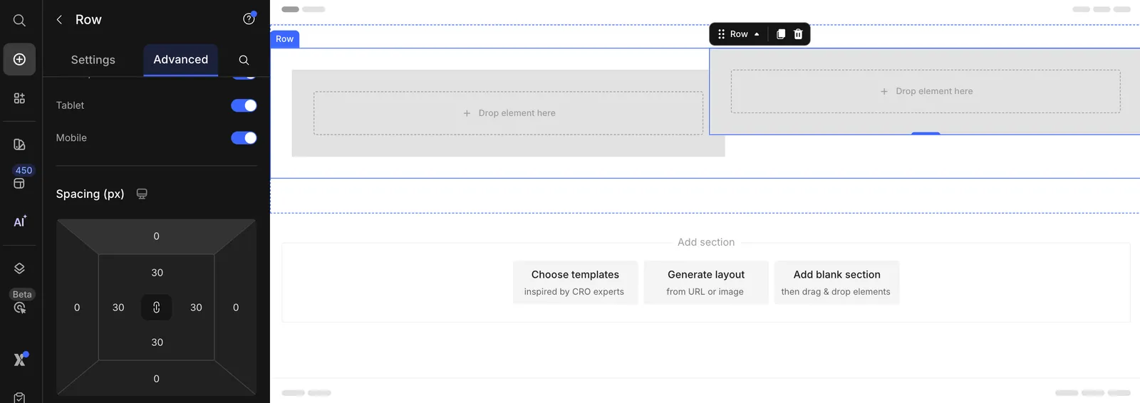Toggle Tablet visibility switch
The image size is (1140, 403).
click(244, 105)
